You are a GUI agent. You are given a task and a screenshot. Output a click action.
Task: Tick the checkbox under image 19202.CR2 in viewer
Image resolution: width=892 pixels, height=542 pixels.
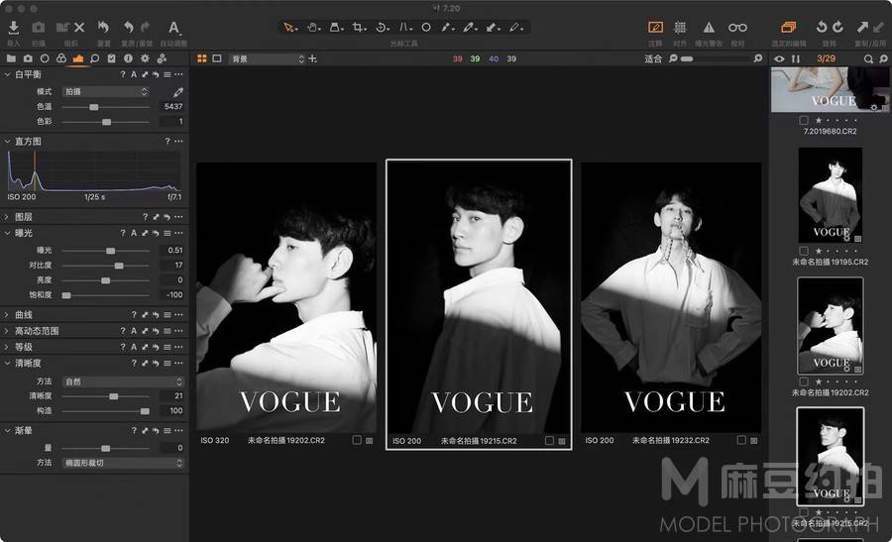pos(357,440)
